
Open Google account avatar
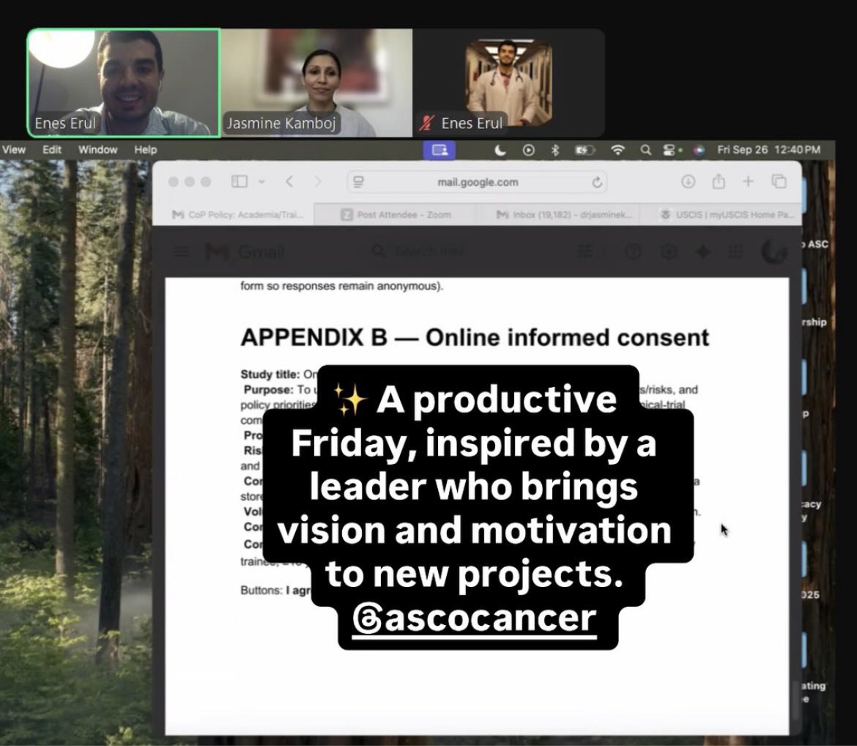[774, 251]
